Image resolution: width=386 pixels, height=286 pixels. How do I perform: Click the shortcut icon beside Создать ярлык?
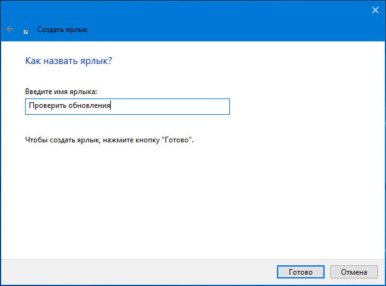coord(26,32)
